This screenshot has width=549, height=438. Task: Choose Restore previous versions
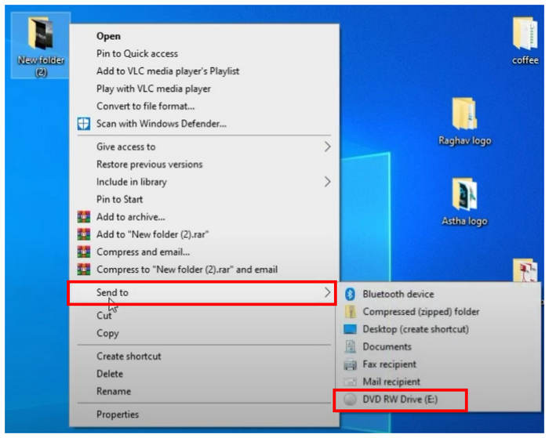tap(204, 165)
